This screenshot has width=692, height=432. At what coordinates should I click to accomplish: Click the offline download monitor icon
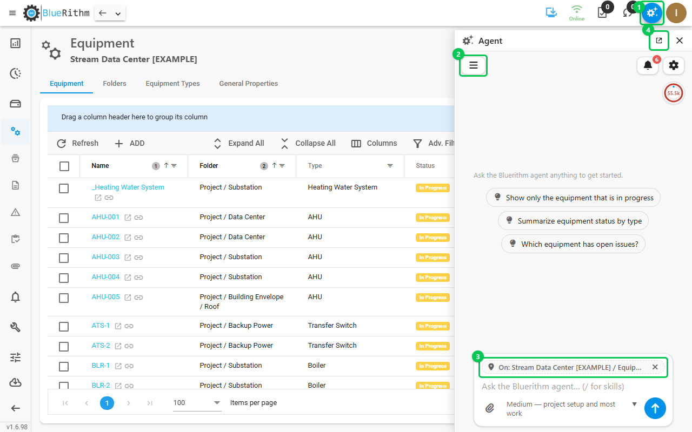551,12
